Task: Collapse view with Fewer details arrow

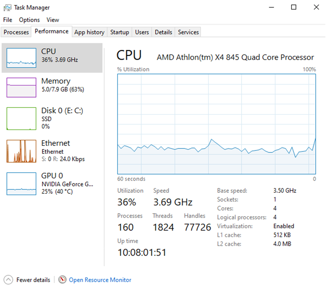Action: 9,280
